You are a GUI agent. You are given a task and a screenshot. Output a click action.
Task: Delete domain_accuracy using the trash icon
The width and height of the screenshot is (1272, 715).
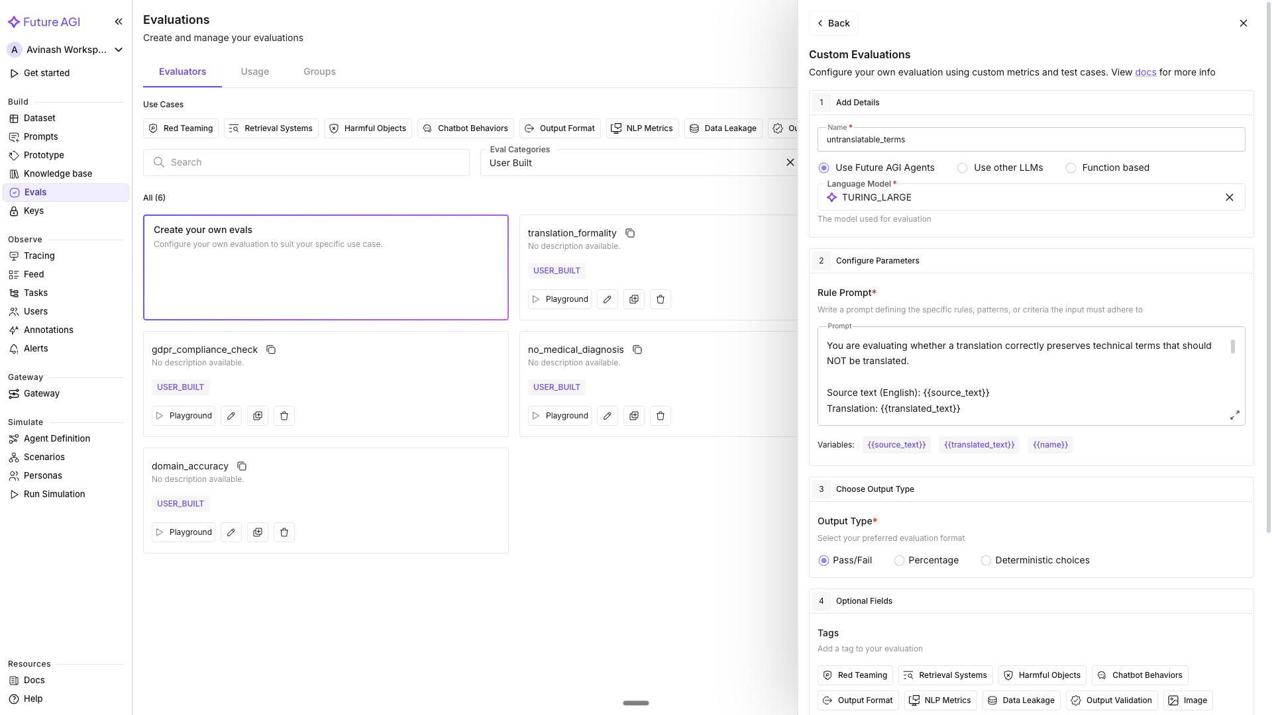[284, 532]
